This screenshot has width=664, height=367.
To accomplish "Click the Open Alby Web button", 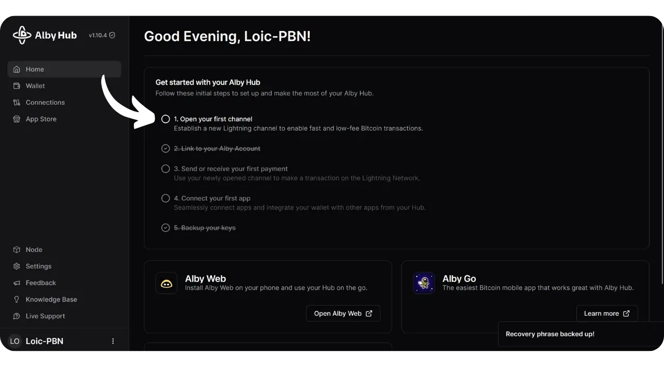I will pos(343,314).
